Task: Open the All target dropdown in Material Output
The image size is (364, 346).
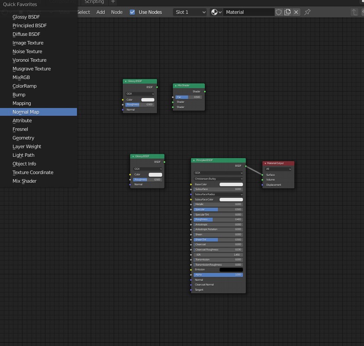Action: pos(278,169)
